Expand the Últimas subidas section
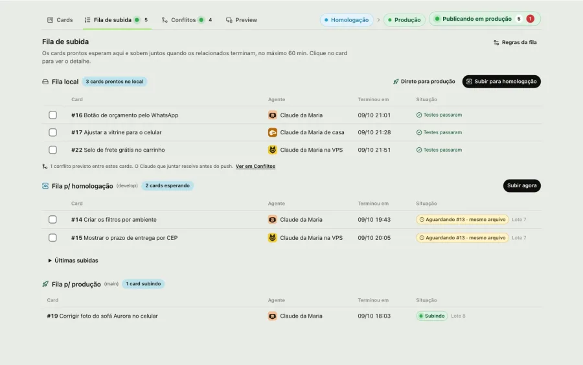Image resolution: width=583 pixels, height=365 pixels. click(x=73, y=261)
